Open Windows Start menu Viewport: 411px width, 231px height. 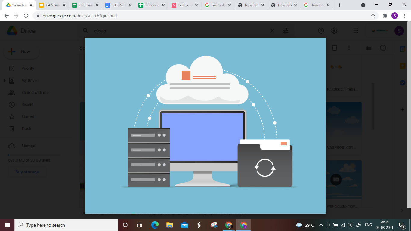7,225
